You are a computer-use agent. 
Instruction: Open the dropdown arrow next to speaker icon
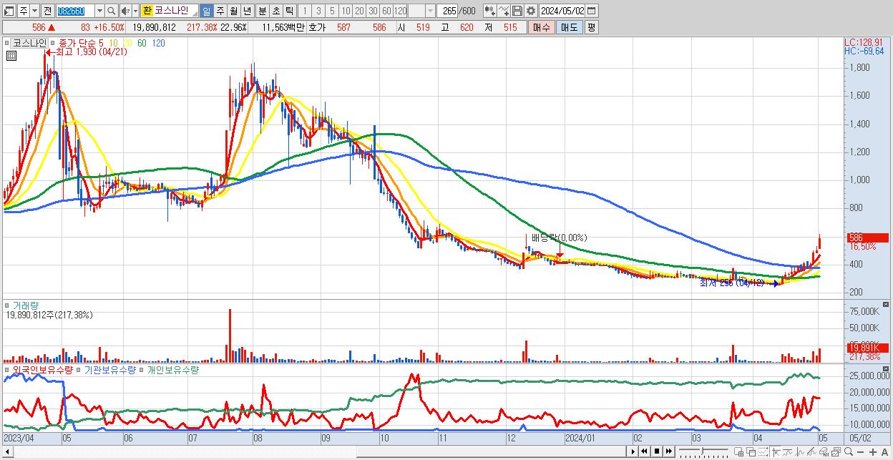(135, 11)
